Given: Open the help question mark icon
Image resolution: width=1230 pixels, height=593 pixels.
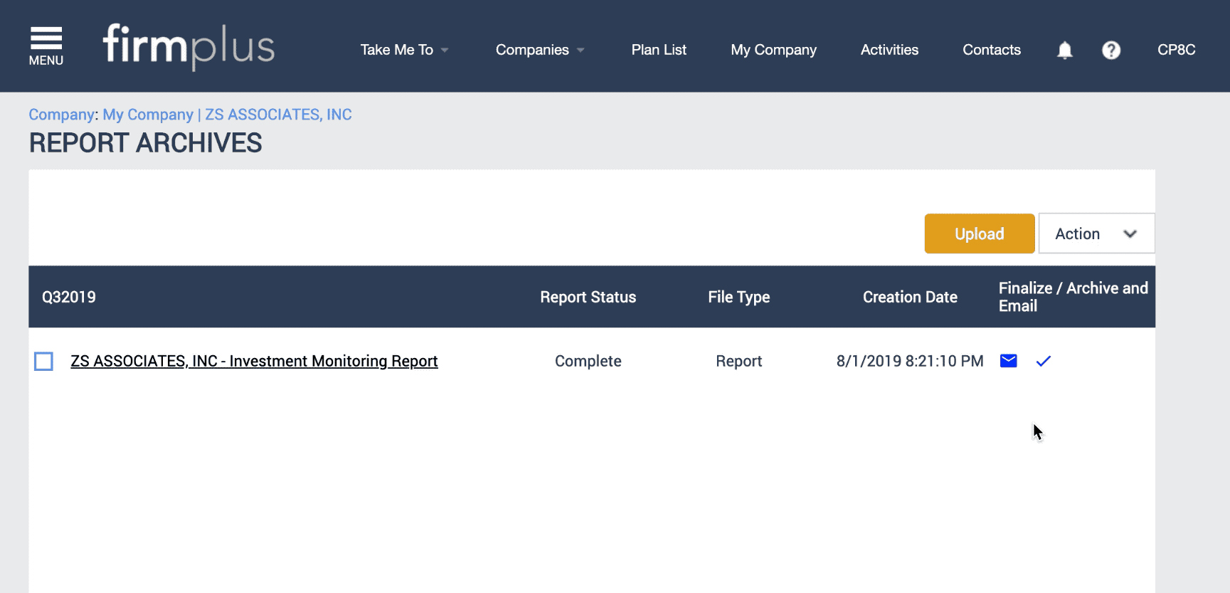Looking at the screenshot, I should [1111, 50].
